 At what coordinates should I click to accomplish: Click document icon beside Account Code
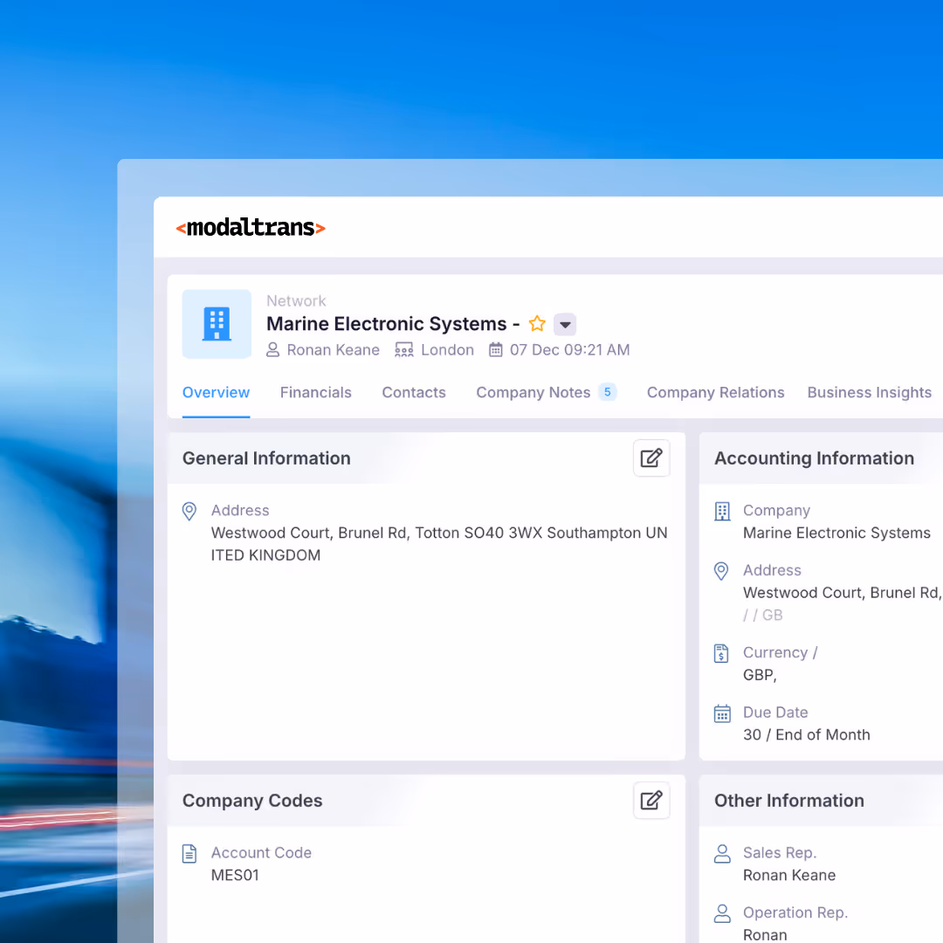189,853
